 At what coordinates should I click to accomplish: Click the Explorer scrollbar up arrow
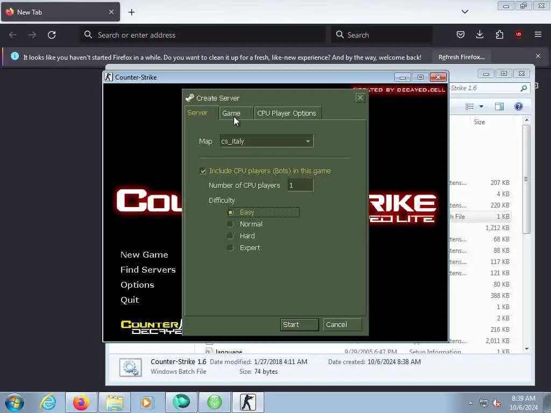click(526, 120)
